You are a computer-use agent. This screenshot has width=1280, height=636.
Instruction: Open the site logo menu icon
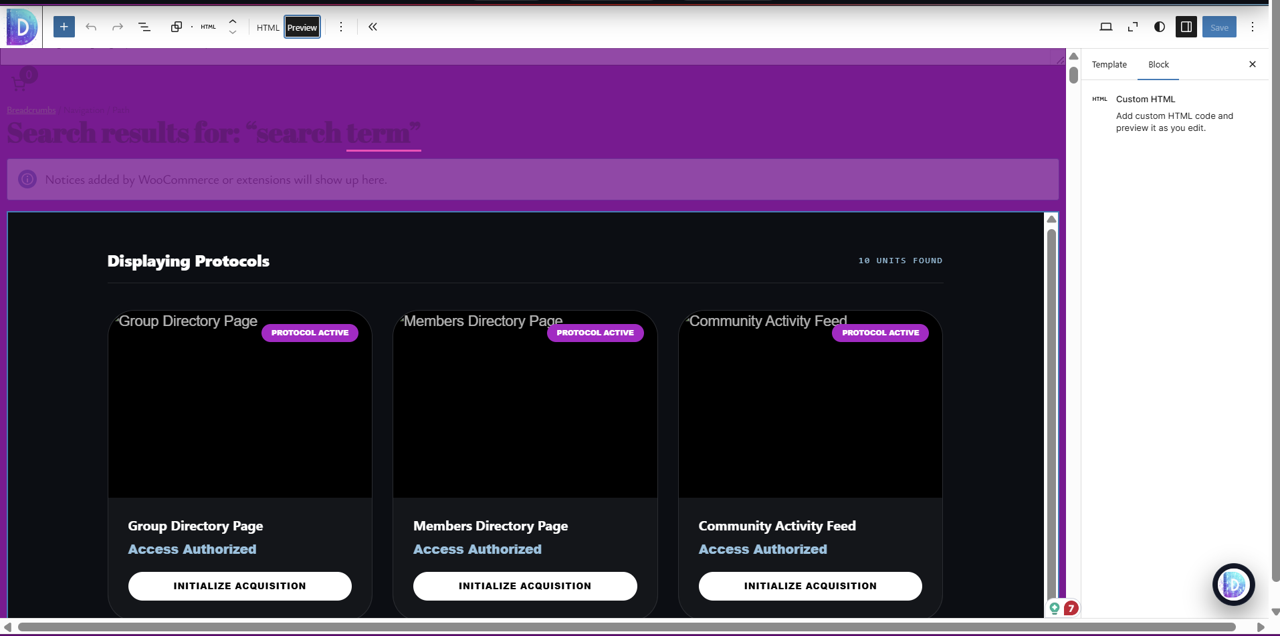[x=22, y=27]
